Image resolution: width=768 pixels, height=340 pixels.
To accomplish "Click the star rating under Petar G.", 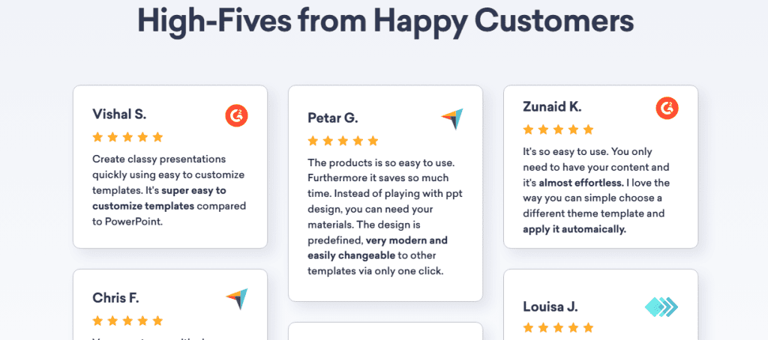I will 343,141.
